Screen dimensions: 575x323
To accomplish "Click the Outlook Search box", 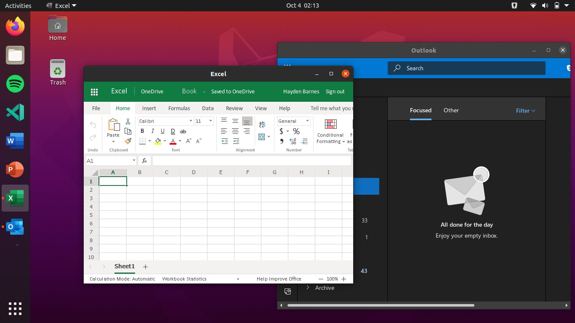I will [x=466, y=68].
